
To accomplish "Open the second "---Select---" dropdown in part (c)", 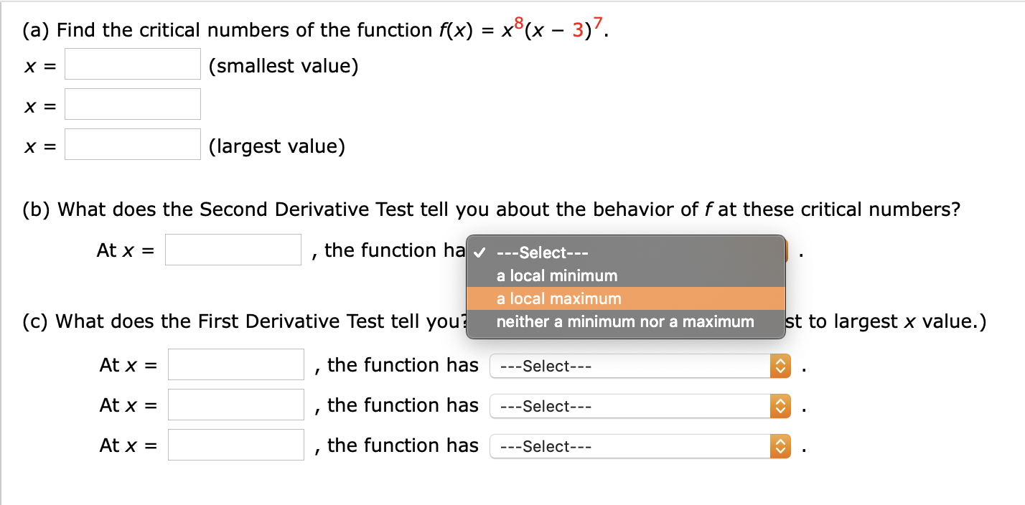I will pos(632,406).
